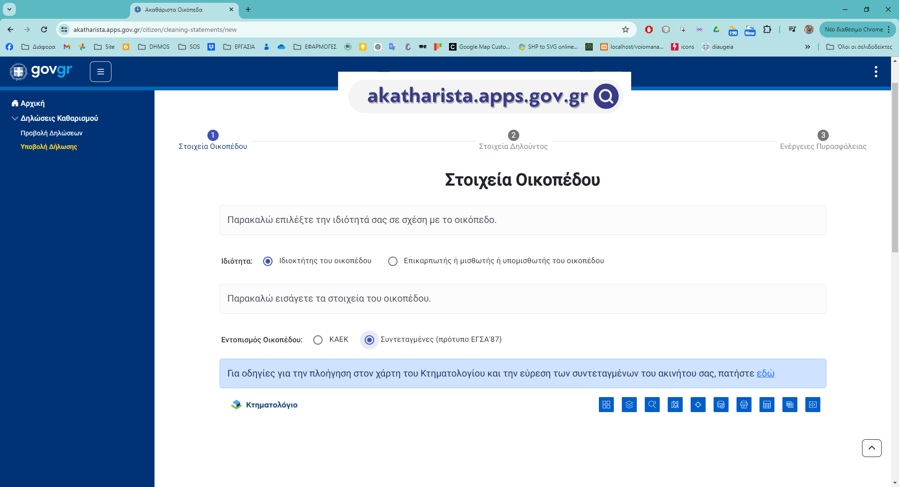Image resolution: width=899 pixels, height=487 pixels.
Task: Open the add data source tool
Action: tap(721, 405)
